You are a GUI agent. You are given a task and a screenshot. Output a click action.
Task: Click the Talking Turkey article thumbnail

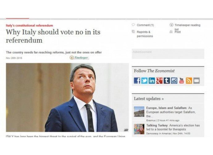(139, 129)
